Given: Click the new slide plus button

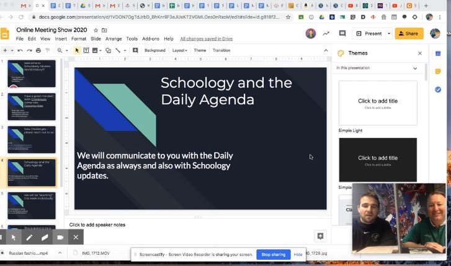Looking at the screenshot, I should pyautogui.click(x=5, y=50).
